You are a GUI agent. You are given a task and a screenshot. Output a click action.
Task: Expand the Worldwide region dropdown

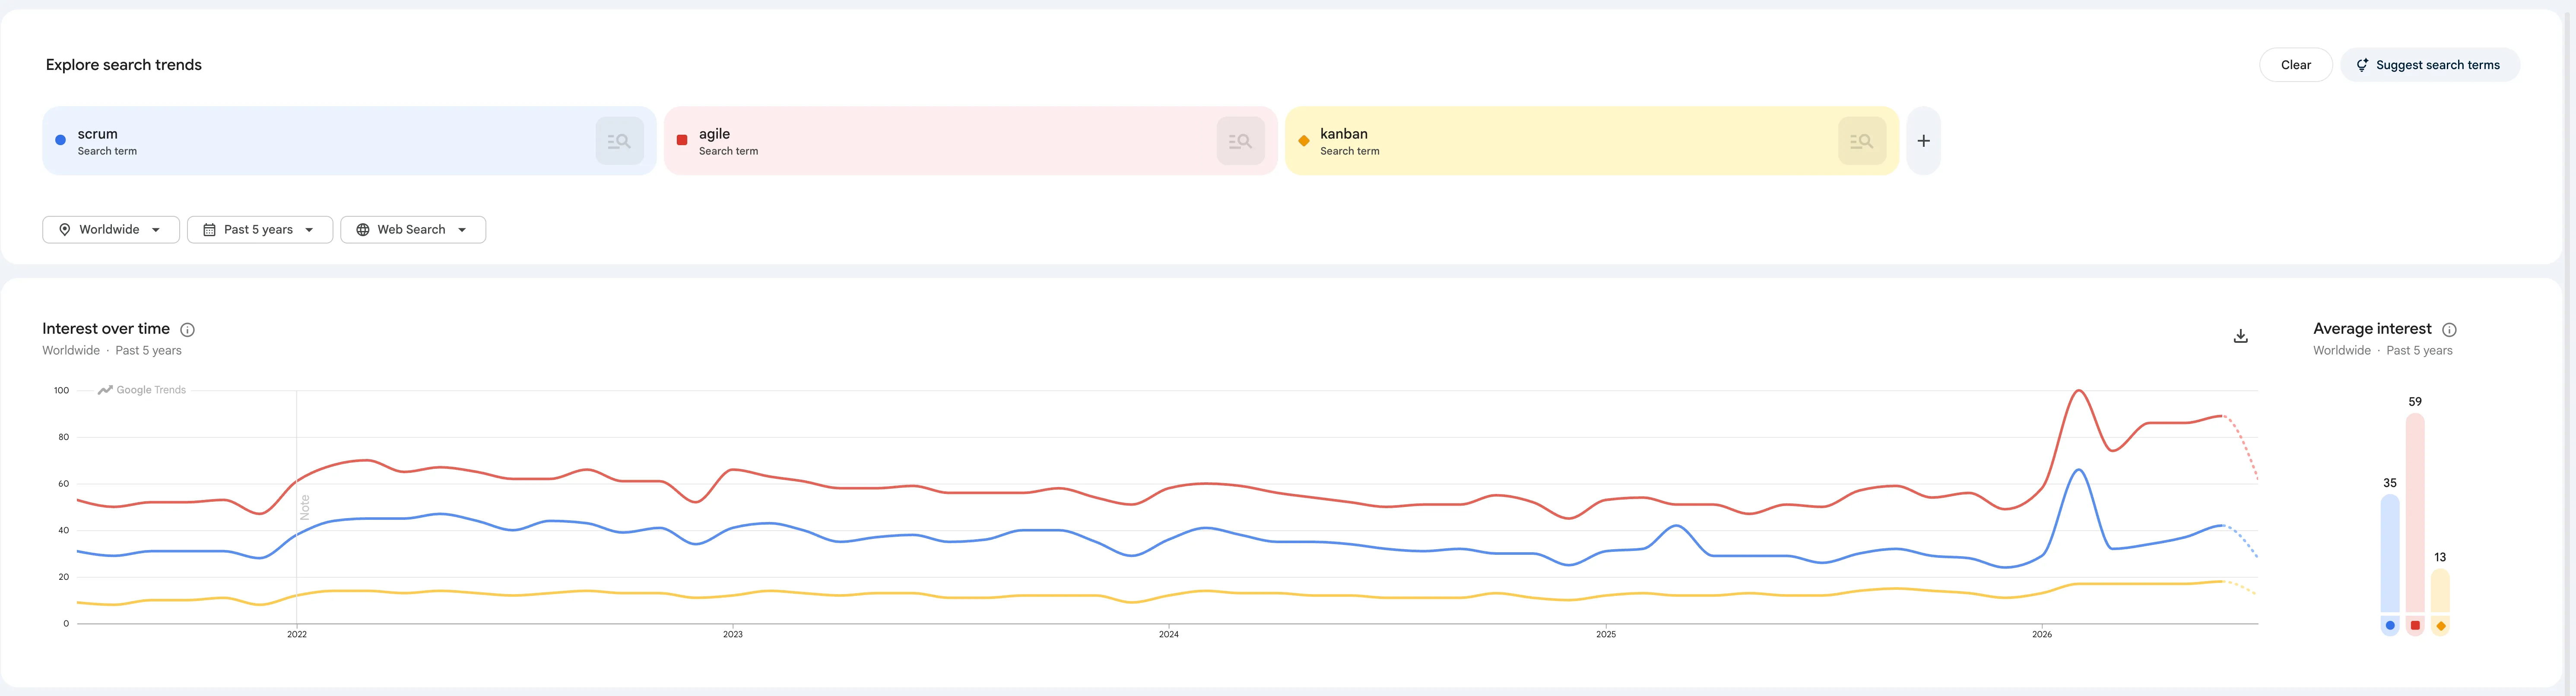[111, 230]
